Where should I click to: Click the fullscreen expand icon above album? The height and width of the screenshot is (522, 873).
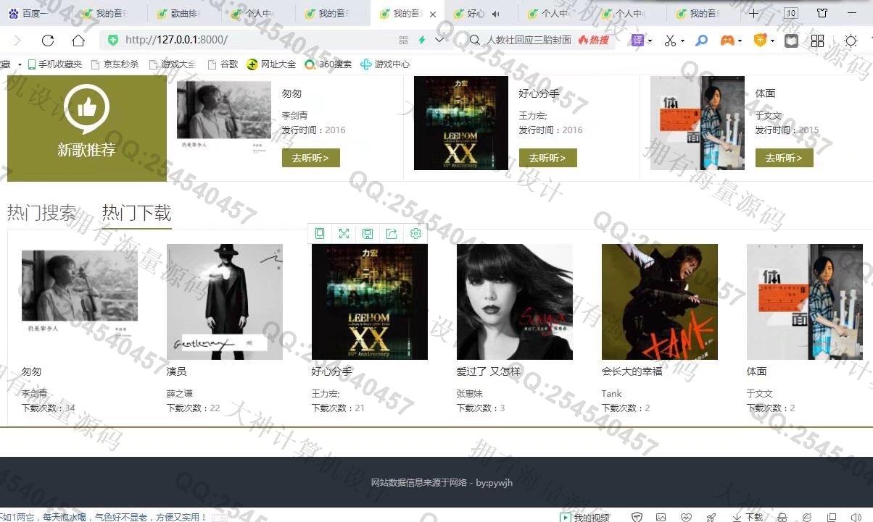coord(344,233)
